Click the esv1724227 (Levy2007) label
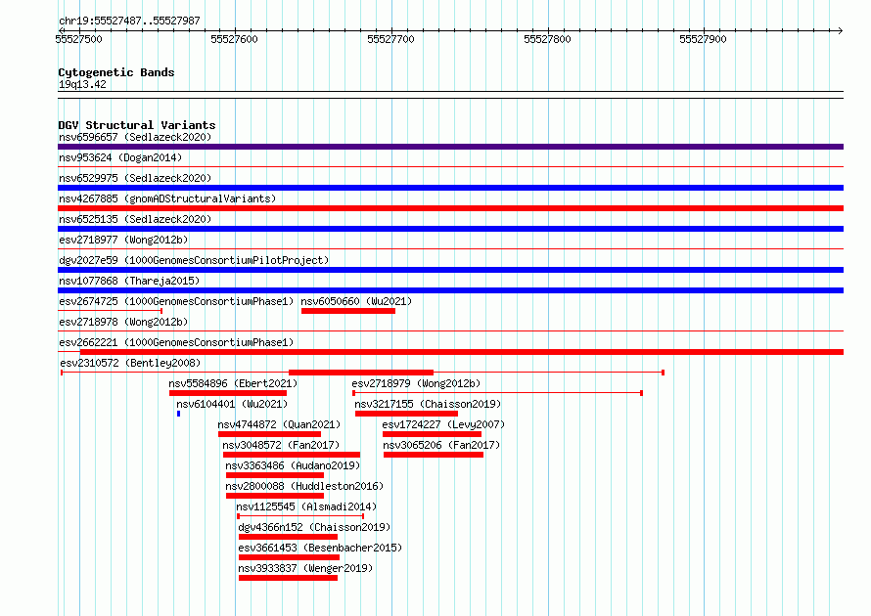The width and height of the screenshot is (871, 616). 443,424
